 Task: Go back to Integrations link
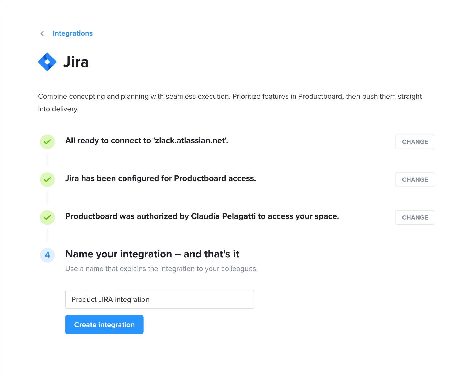[x=73, y=33]
